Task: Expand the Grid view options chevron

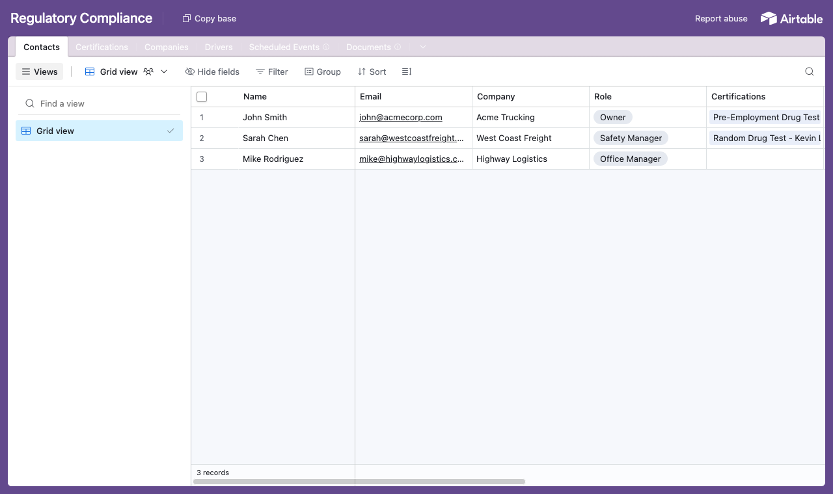Action: [x=164, y=71]
